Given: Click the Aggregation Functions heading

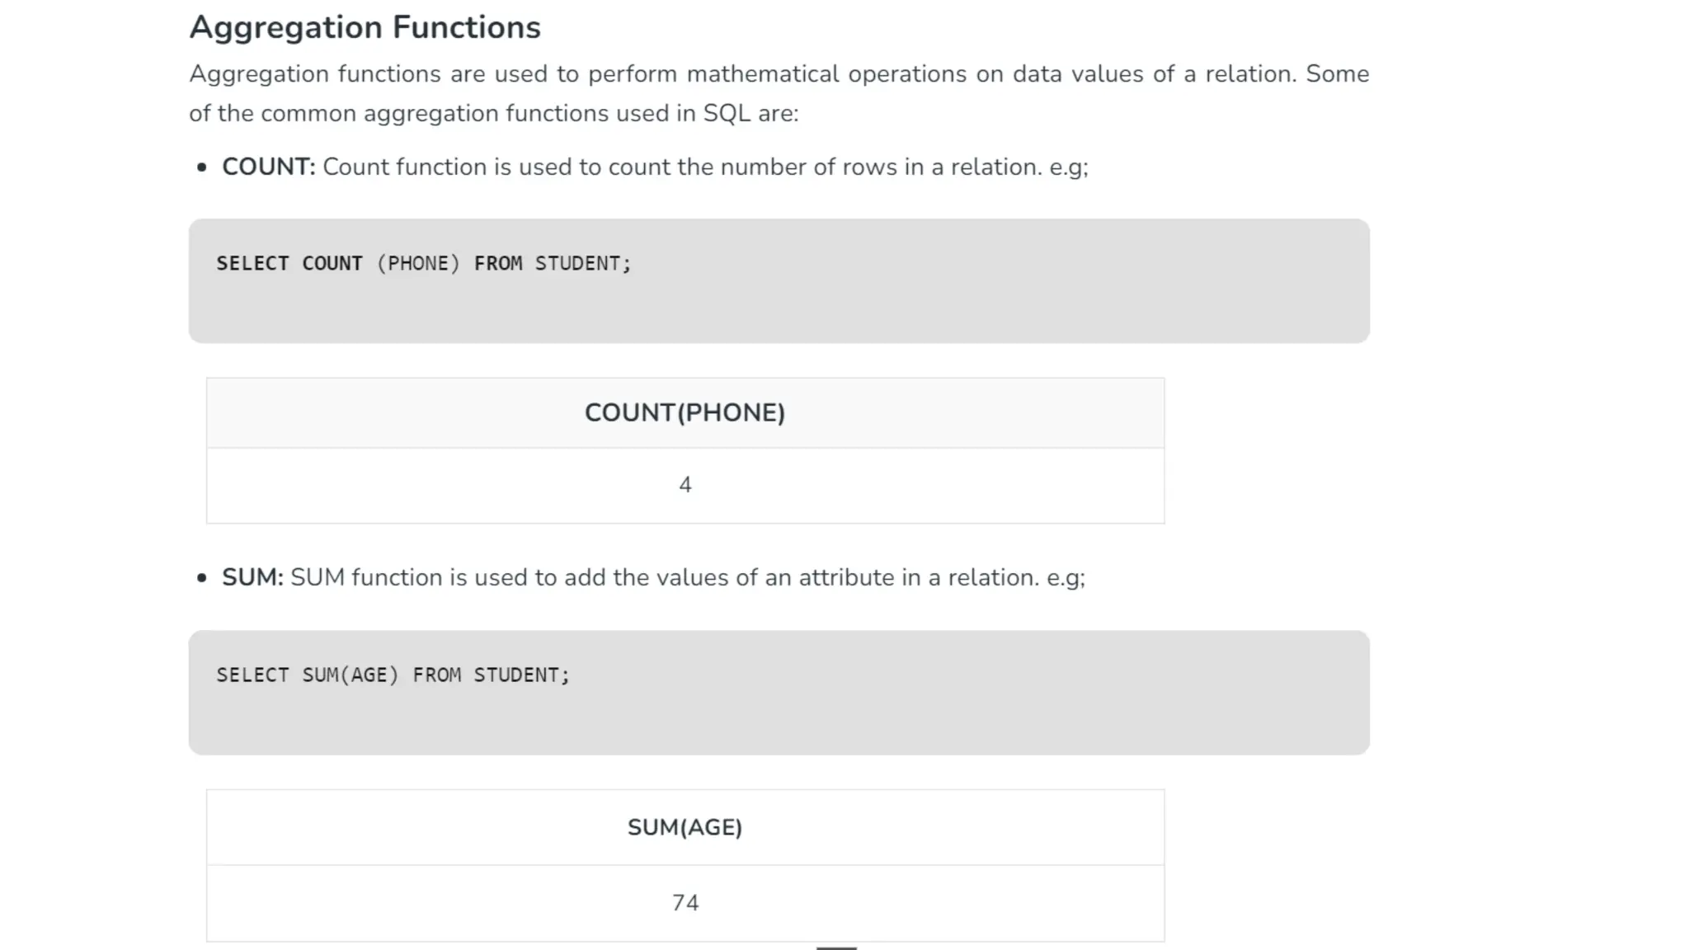Looking at the screenshot, I should coord(365,27).
